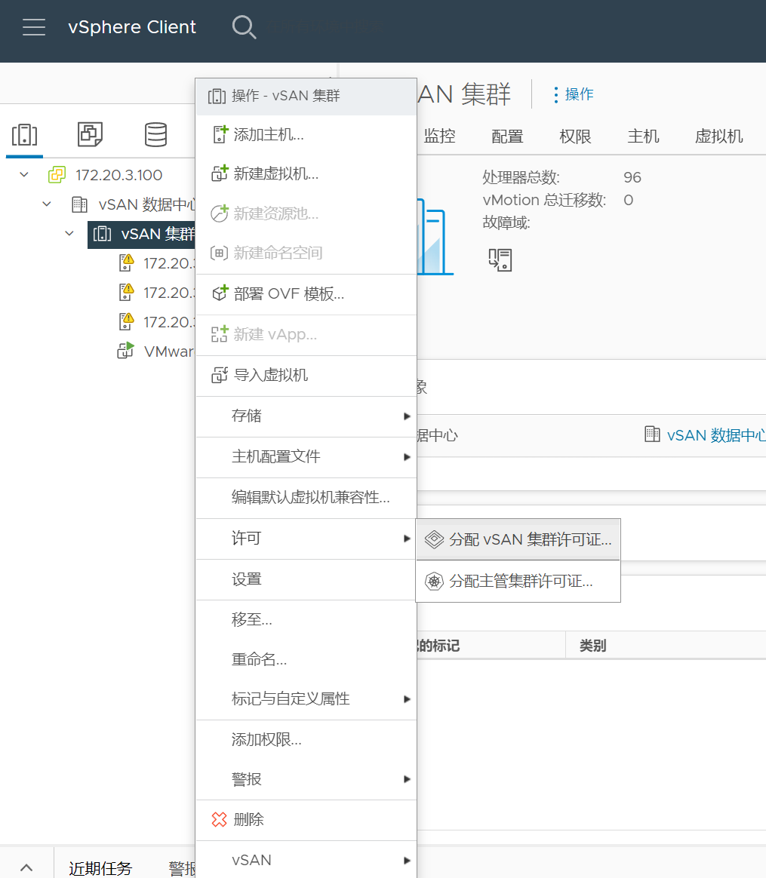This screenshot has width=766, height=878.
Task: Click the search magnifier icon
Action: pos(244,27)
